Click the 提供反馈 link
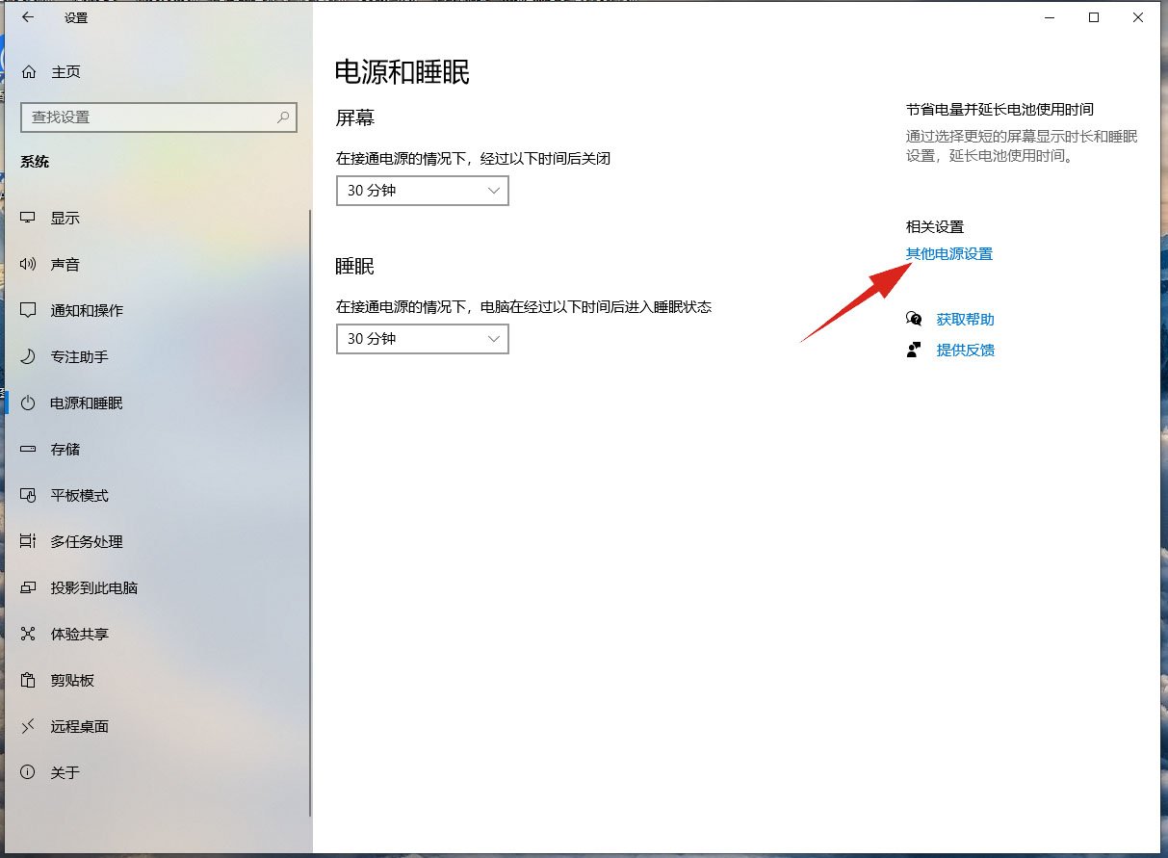The image size is (1168, 858). pos(966,350)
